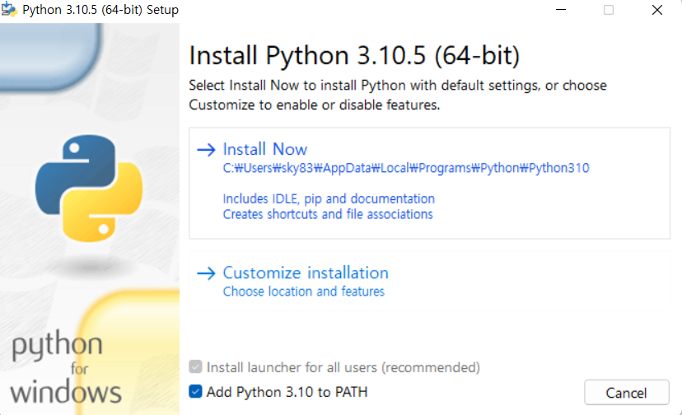682x415 pixels.
Task: Click the "Install Python 3.10.5 (64-bit)" heading
Action: point(354,56)
